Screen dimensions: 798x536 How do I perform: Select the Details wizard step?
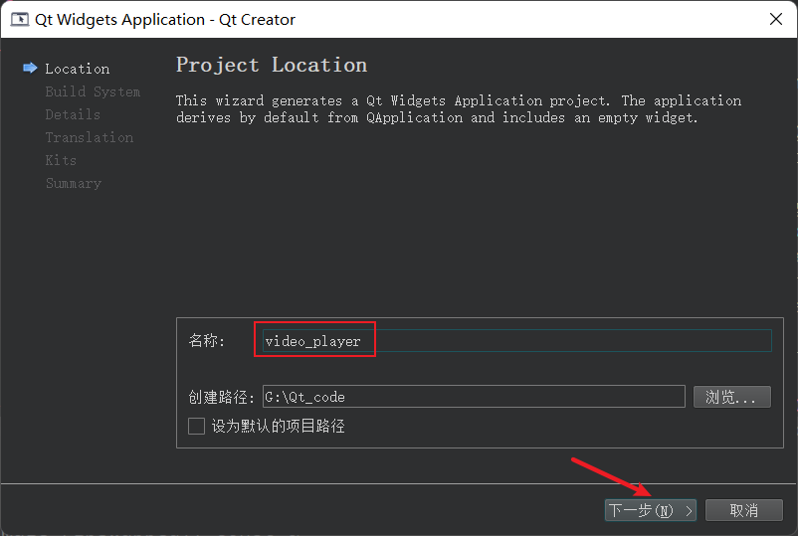73,114
